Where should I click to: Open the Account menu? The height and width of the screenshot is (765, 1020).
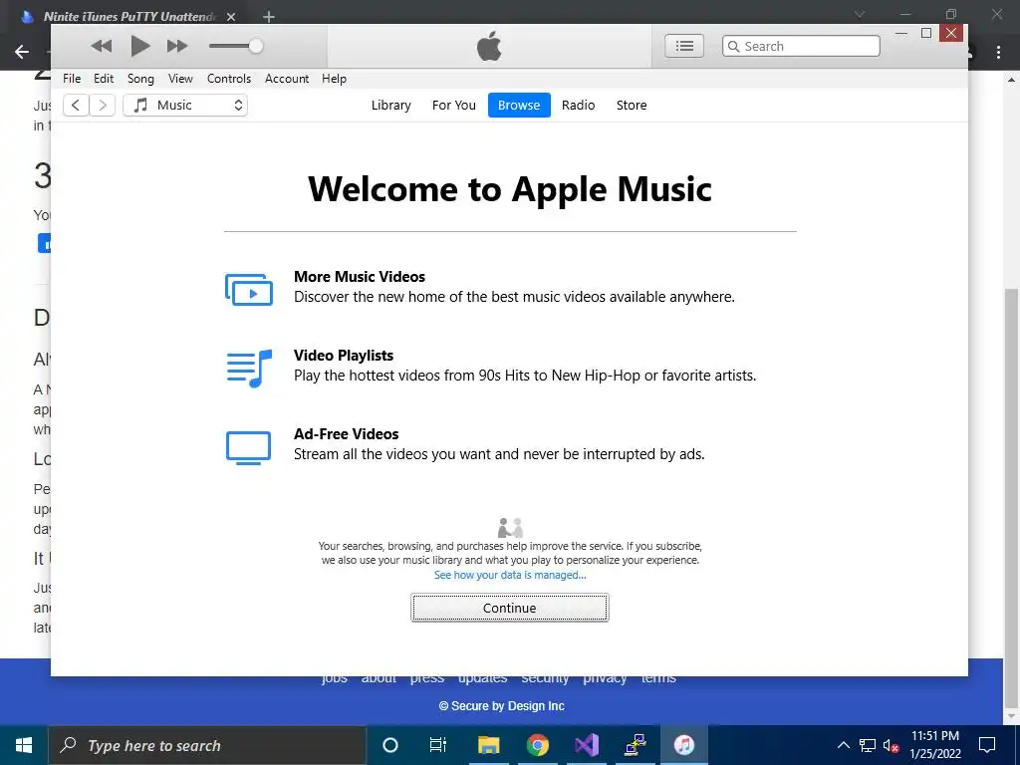pyautogui.click(x=287, y=79)
